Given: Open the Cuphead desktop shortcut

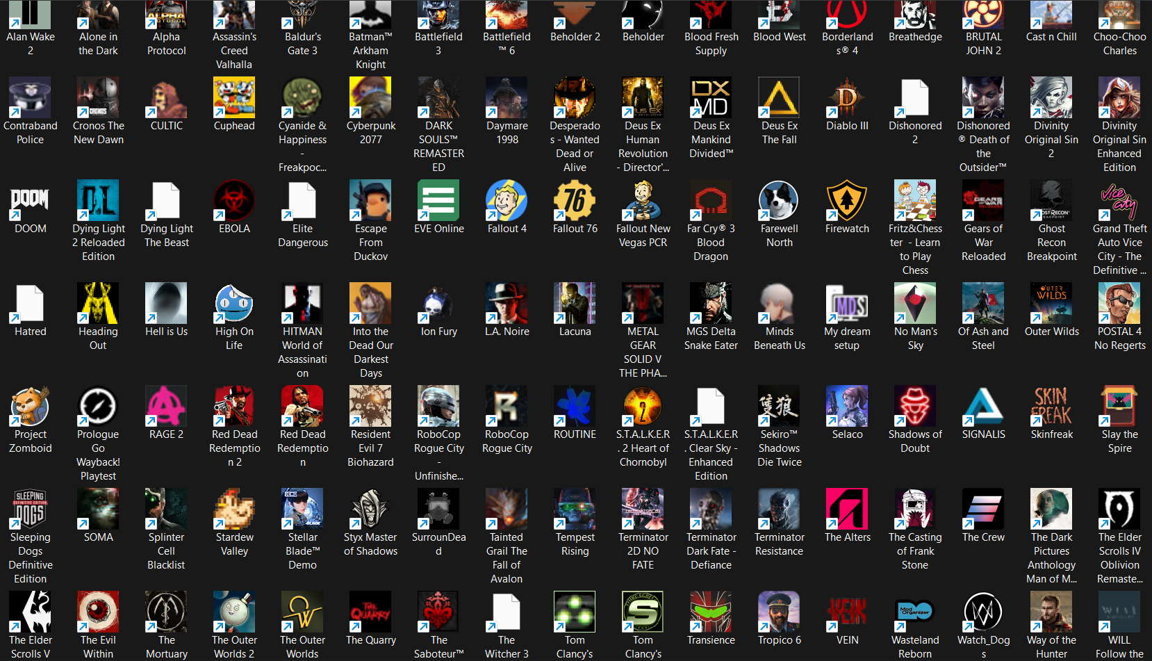Looking at the screenshot, I should pos(234,98).
